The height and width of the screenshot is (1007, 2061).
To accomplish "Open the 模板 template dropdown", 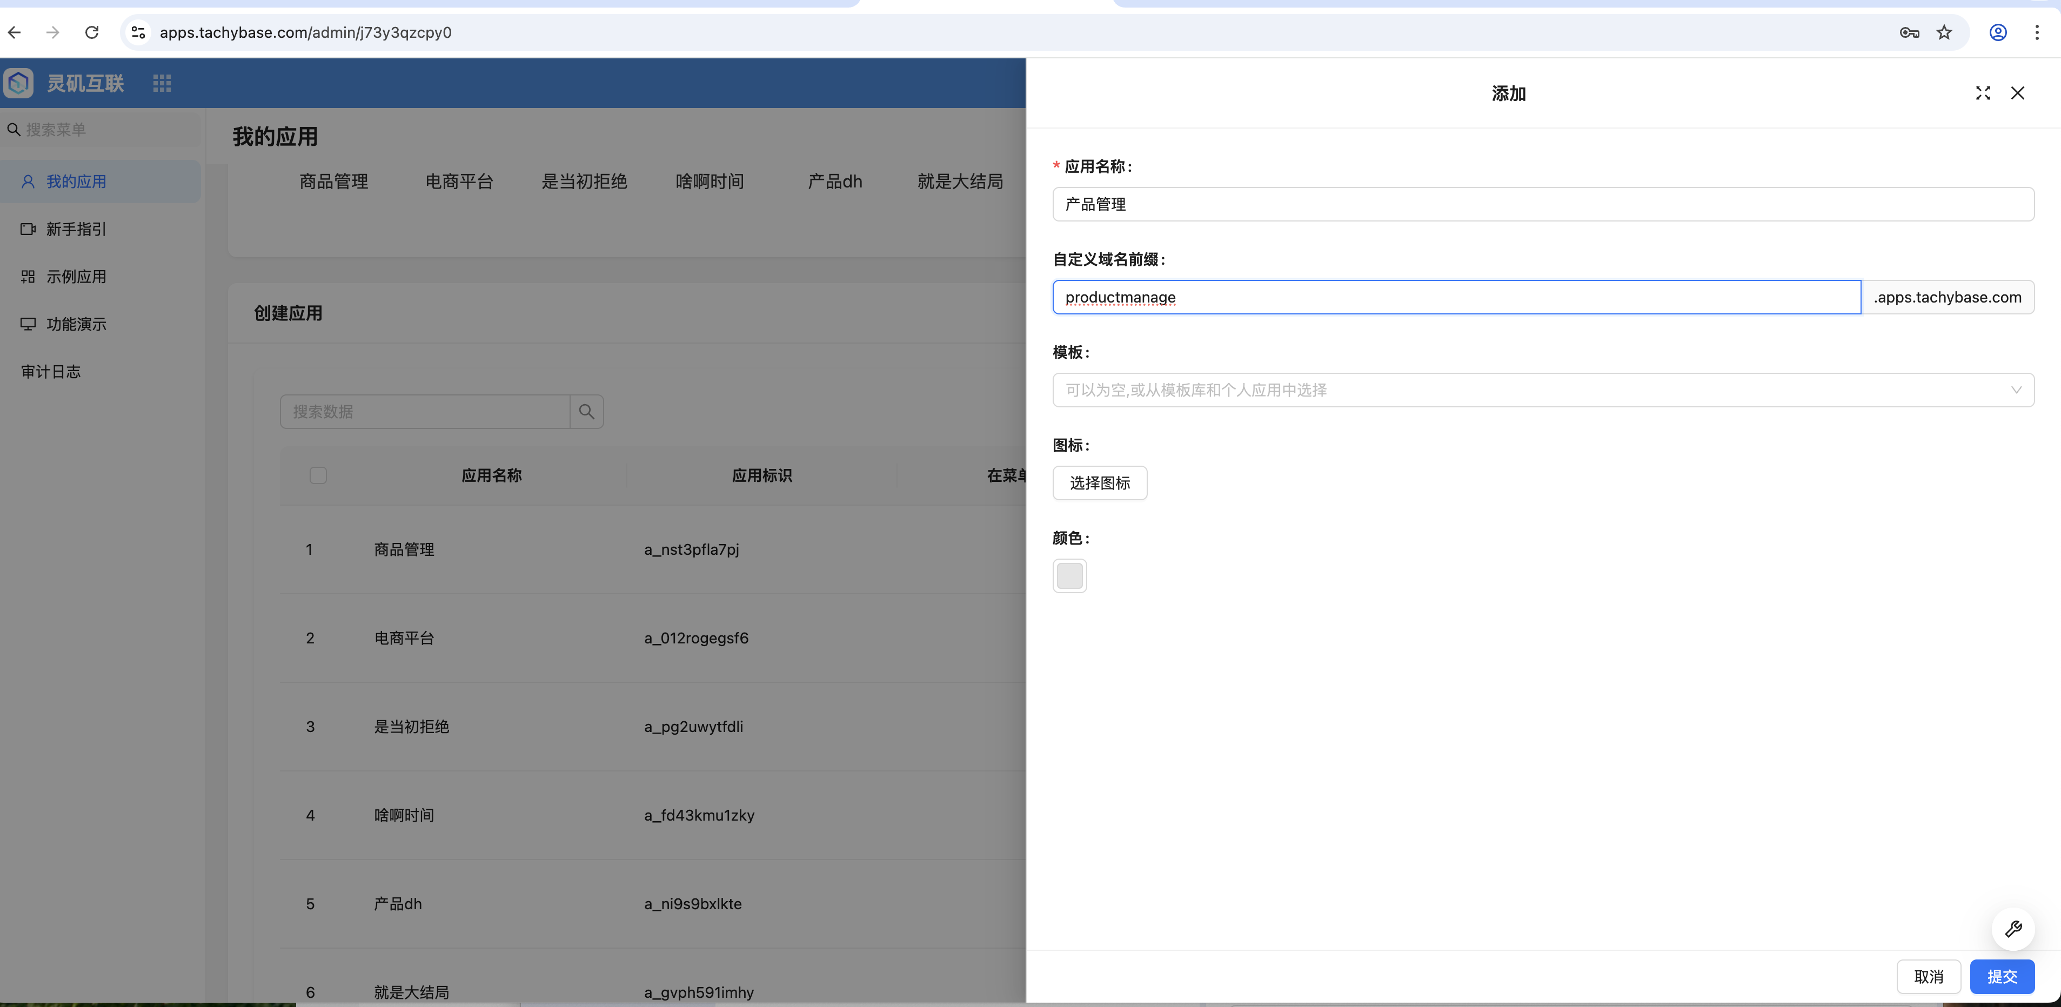I will 1542,391.
